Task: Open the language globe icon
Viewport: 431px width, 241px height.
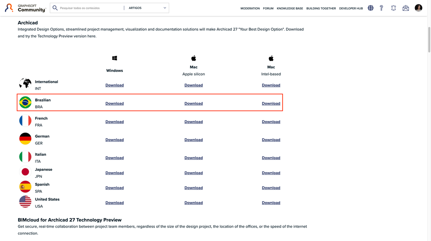Action: [371, 8]
